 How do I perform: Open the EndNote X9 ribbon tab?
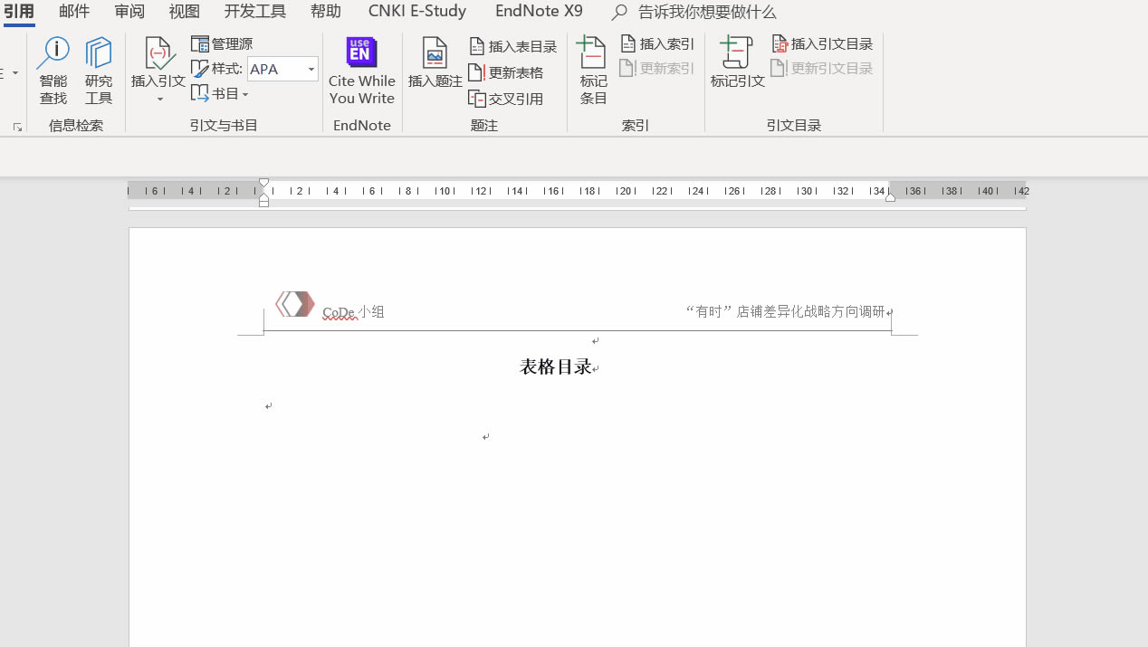tap(538, 12)
